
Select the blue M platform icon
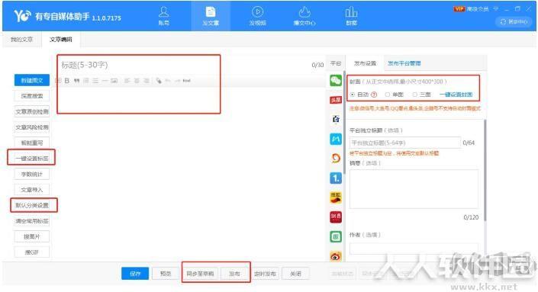[336, 139]
